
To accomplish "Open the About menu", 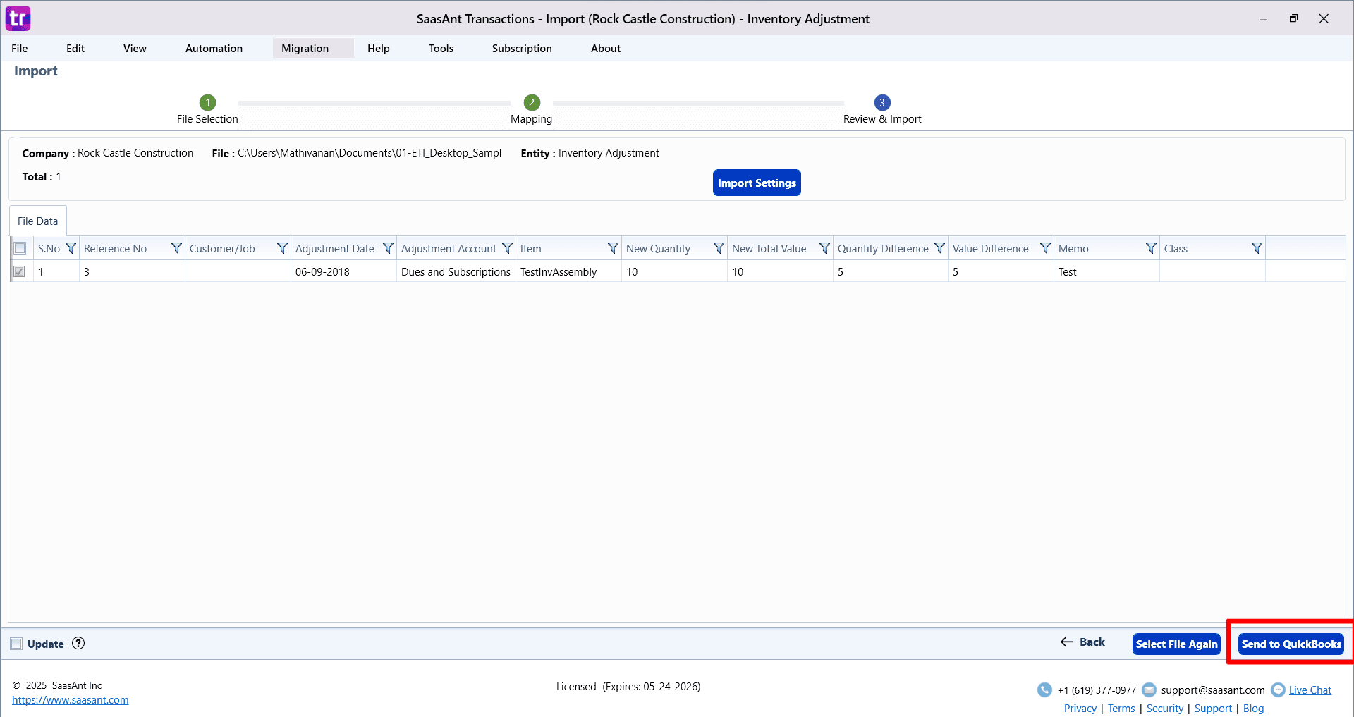I will point(606,48).
